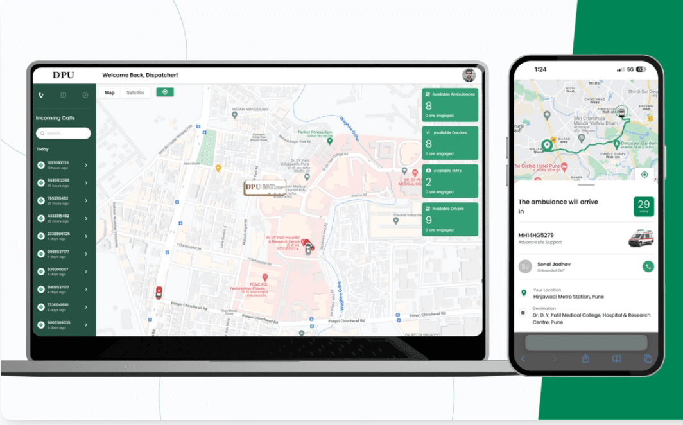Click the green recenter location button on the dispatcher map
Image resolution: width=683 pixels, height=425 pixels.
(x=165, y=92)
